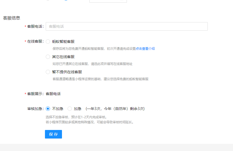
Task: Click the partially visible box at page top
Action: [x=108, y=1]
